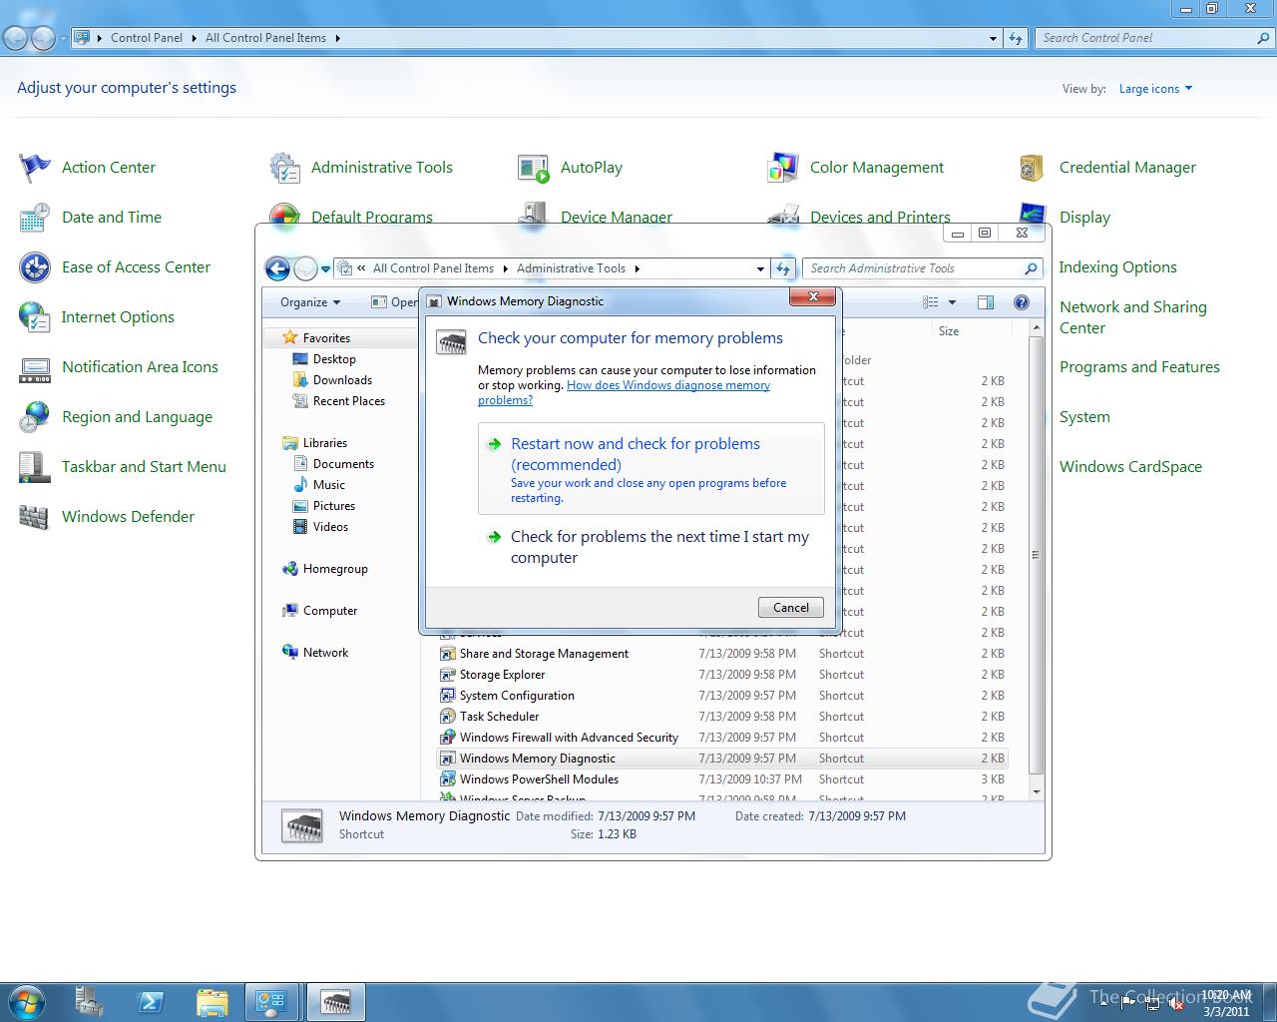
Task: Switch to Control Panel taskbar button
Action: pos(271,1002)
